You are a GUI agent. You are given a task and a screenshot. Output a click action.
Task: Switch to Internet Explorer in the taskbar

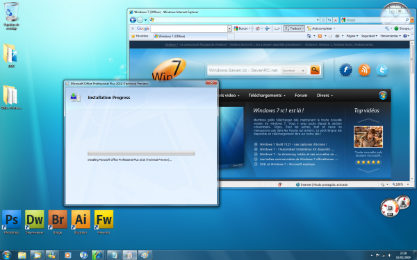click(97, 255)
